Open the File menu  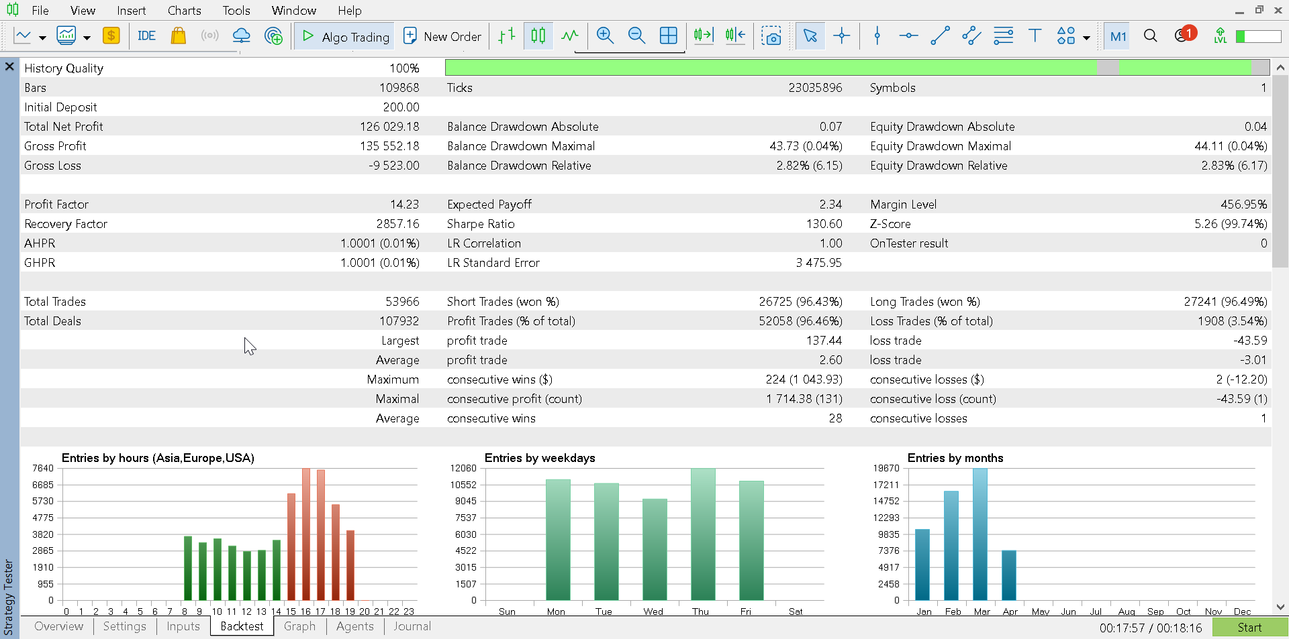tap(40, 11)
